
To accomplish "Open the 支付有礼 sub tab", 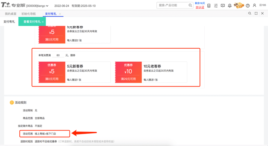I will pyautogui.click(x=9, y=22).
